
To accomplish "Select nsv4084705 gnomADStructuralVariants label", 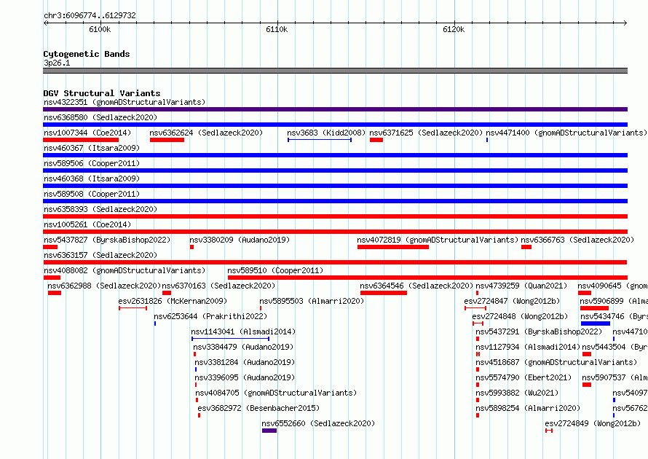I will (276, 393).
